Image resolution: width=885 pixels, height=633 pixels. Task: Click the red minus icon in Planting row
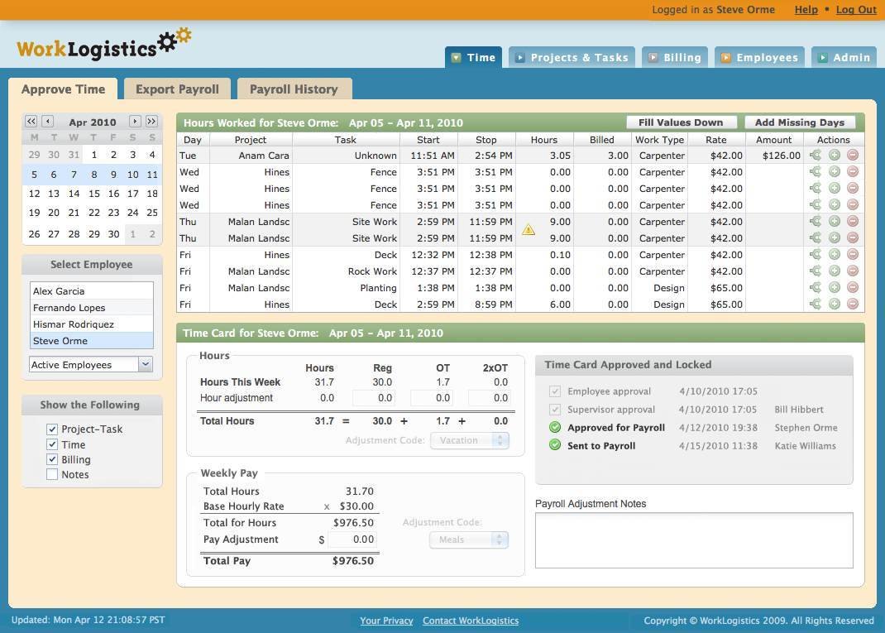click(x=853, y=287)
